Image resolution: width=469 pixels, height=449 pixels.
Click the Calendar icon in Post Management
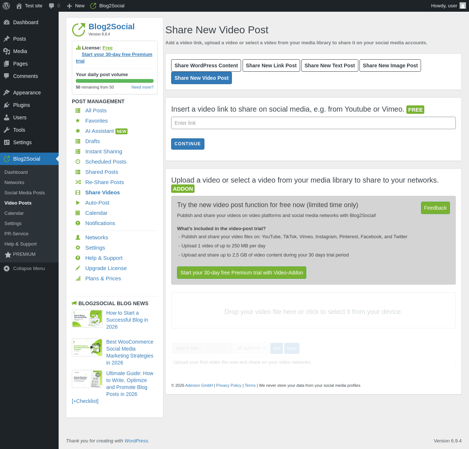pyautogui.click(x=78, y=213)
